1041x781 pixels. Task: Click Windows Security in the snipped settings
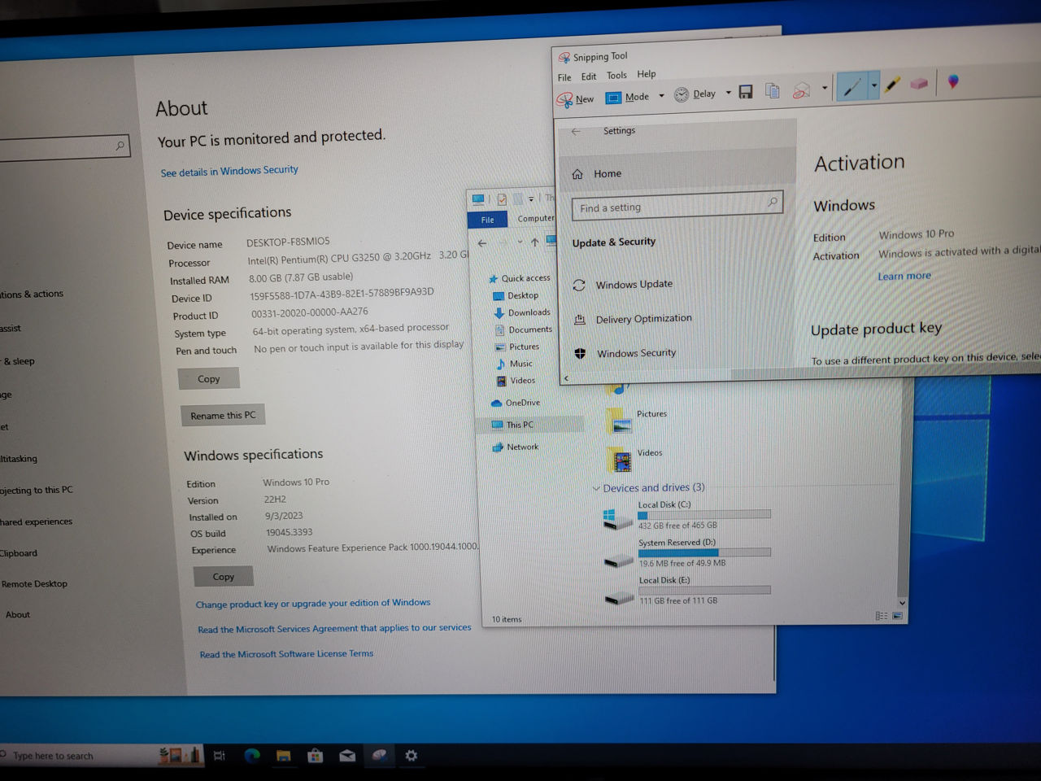tap(625, 353)
